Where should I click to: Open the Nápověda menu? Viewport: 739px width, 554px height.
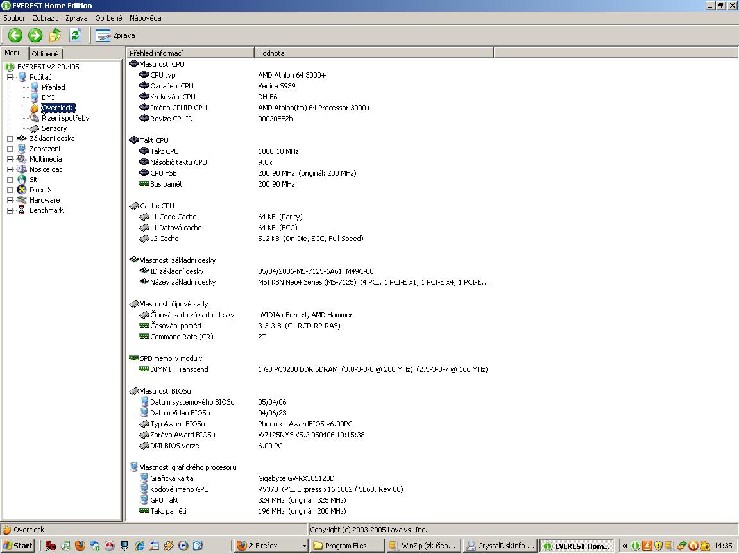(x=145, y=18)
